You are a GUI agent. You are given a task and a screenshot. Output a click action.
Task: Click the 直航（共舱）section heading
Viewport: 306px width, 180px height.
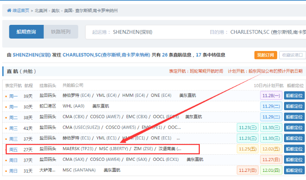21,71
